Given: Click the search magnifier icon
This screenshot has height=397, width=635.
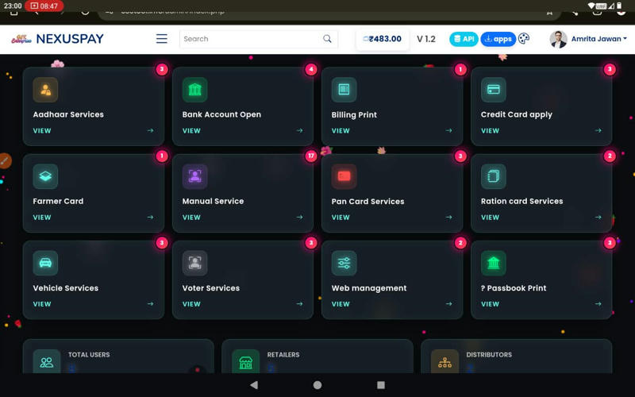Looking at the screenshot, I should 327,38.
